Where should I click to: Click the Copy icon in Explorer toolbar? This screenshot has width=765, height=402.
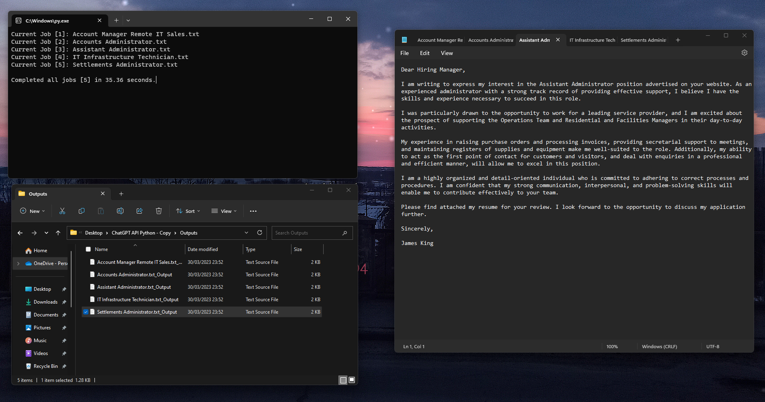[82, 211]
